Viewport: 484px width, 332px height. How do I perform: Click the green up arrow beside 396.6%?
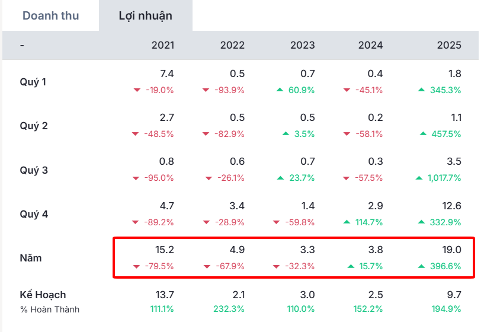(x=421, y=266)
